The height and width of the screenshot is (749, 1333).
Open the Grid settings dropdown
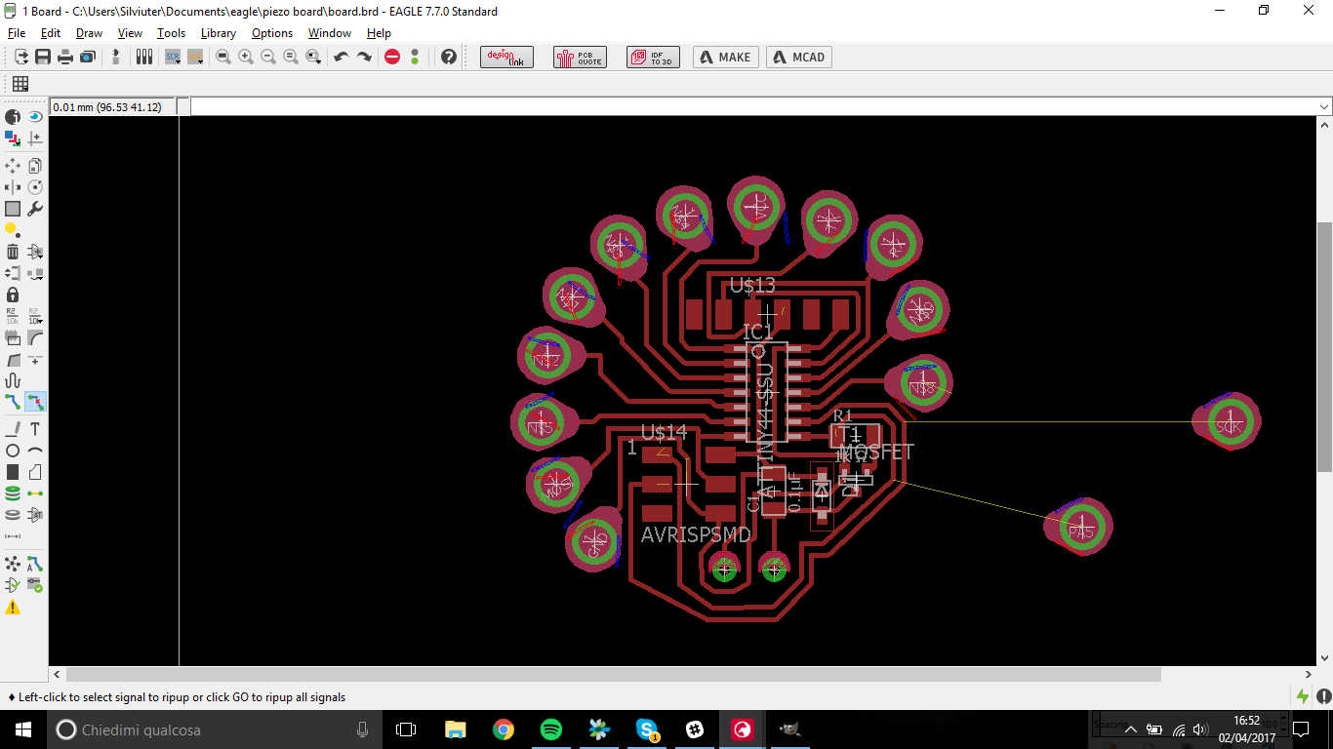tap(20, 84)
